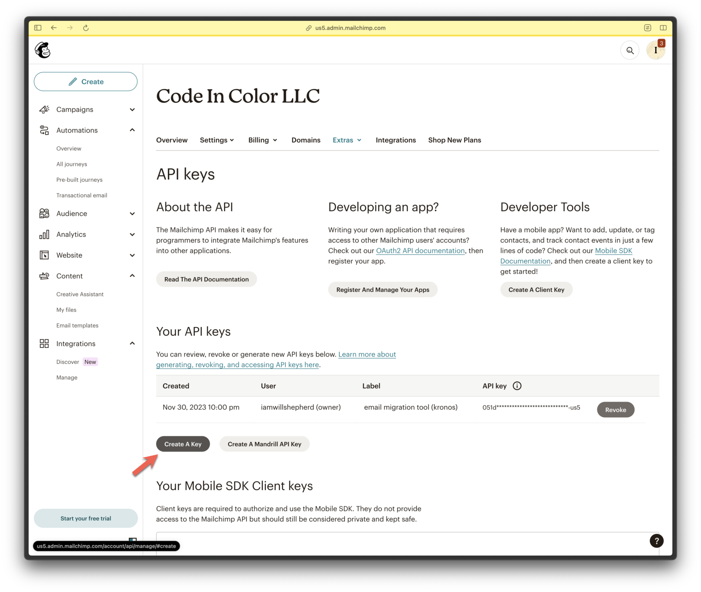
Task: Open the OAuth2 API documentation link
Action: pos(420,251)
